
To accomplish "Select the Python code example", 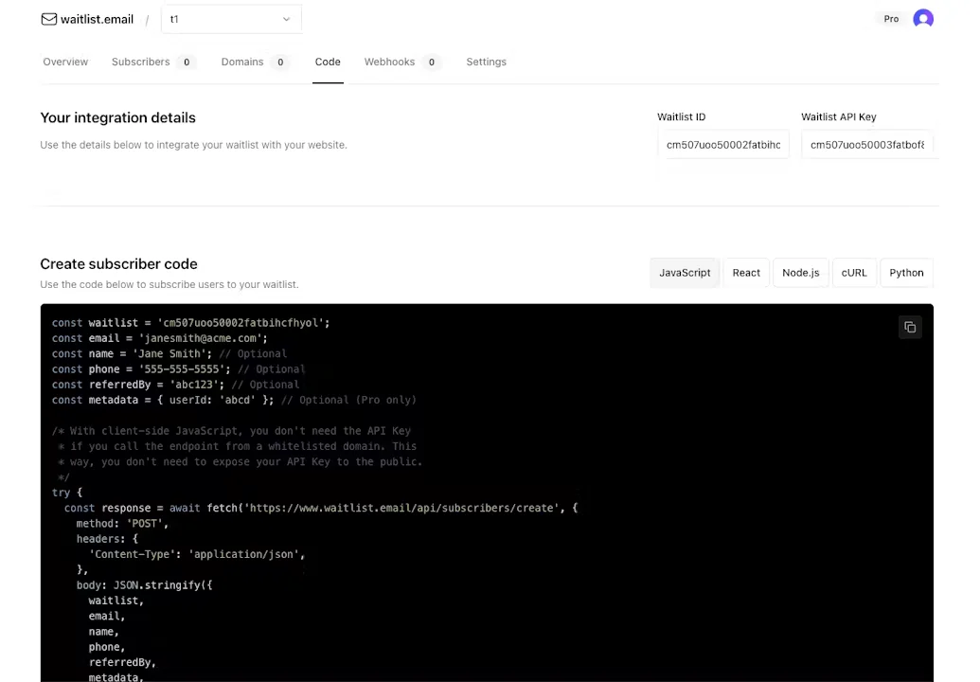I will [906, 272].
